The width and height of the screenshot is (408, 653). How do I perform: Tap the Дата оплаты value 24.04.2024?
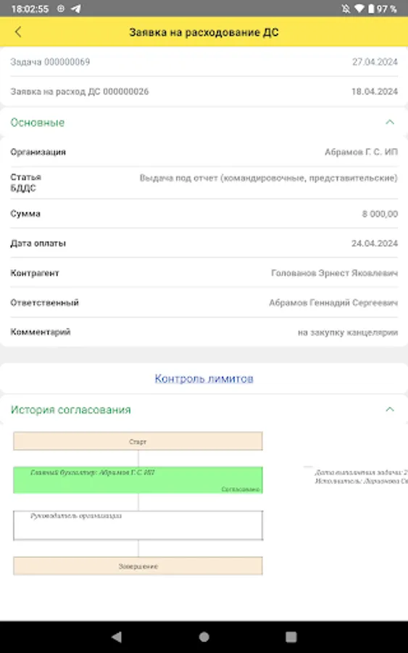click(375, 243)
